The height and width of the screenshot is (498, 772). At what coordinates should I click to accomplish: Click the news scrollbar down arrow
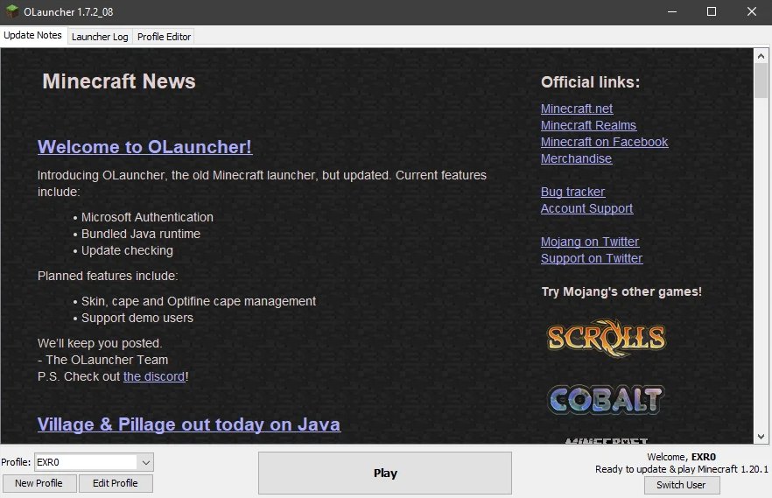(761, 437)
